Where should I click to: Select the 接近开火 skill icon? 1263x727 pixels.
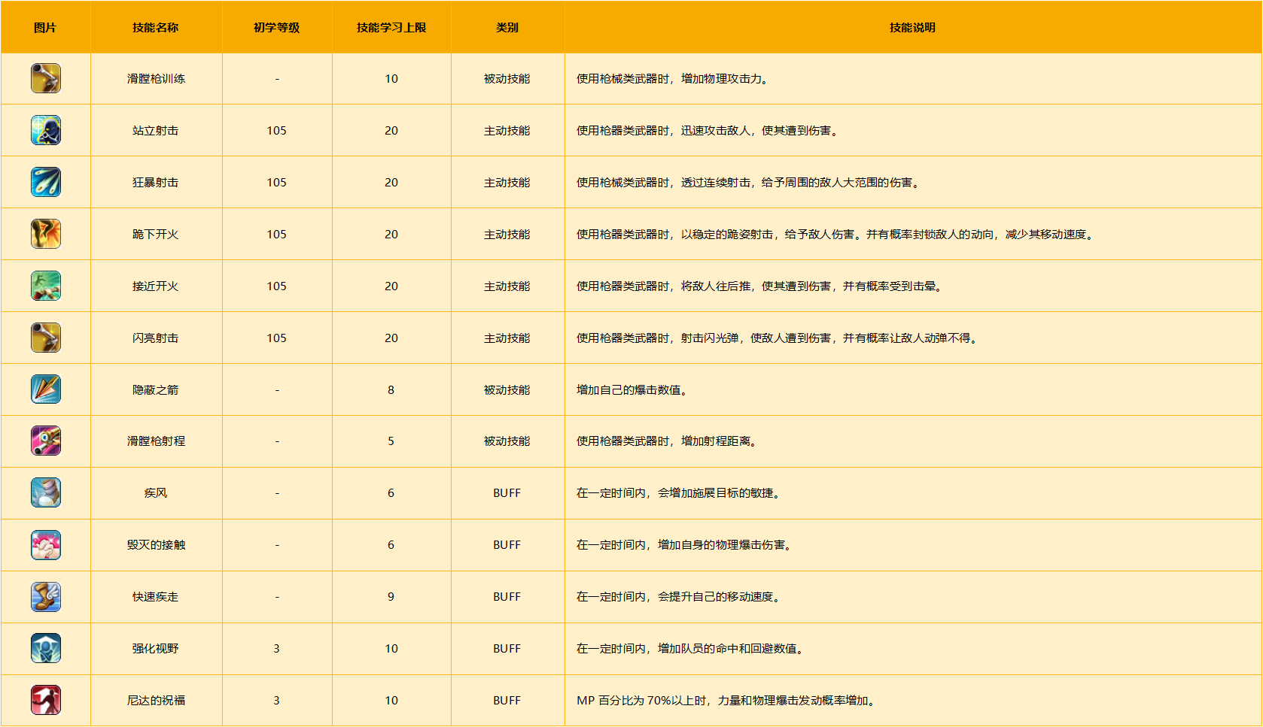coord(46,286)
